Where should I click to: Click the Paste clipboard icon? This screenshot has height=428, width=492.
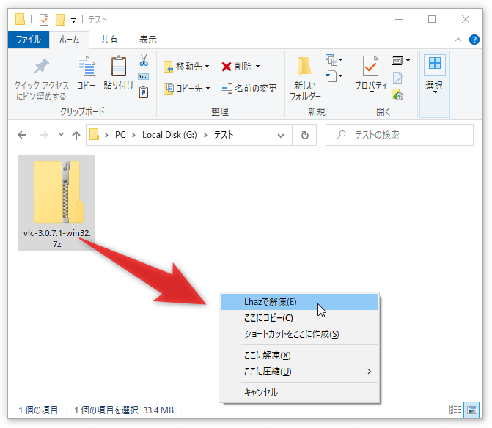click(119, 66)
